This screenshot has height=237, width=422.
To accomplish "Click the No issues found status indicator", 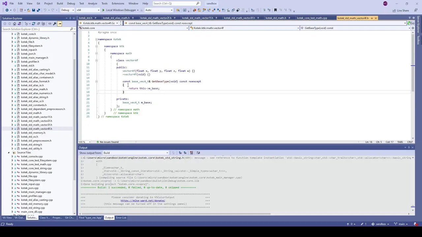I will (107, 142).
